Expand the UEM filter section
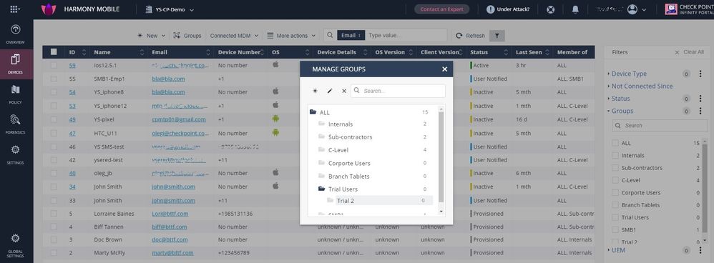 coord(617,250)
